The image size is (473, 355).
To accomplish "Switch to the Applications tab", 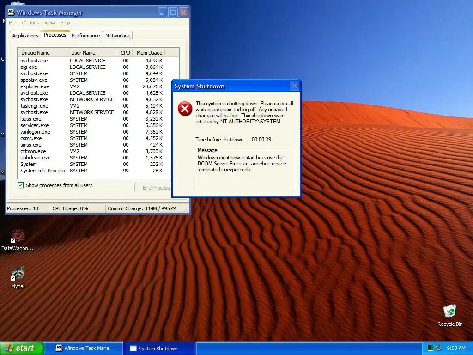I will point(25,36).
